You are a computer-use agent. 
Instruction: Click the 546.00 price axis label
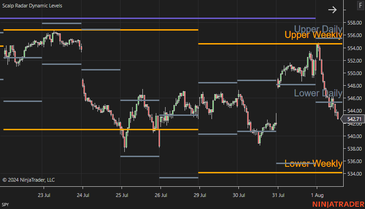(354, 98)
